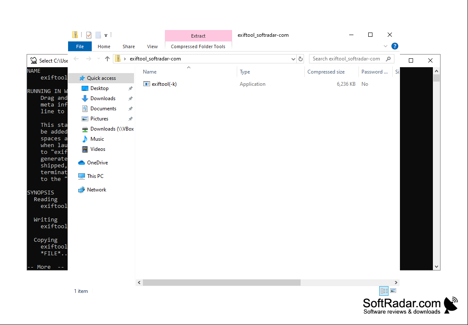This screenshot has width=468, height=325.
Task: Go back with the Back arrow
Action: pos(76,59)
